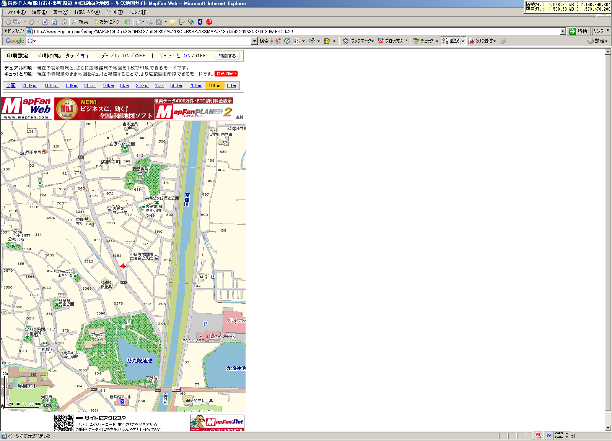This screenshot has width=612, height=441.
Task: Click the 次に送信 send-to icon
Action: 471,41
